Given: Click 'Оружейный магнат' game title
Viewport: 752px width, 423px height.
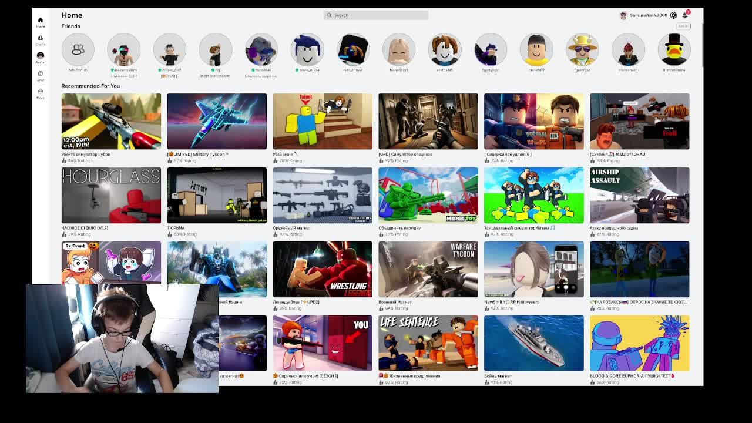Looking at the screenshot, I should click(x=292, y=228).
